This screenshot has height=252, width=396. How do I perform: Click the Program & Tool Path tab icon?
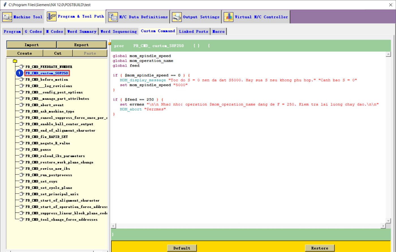coord(52,16)
